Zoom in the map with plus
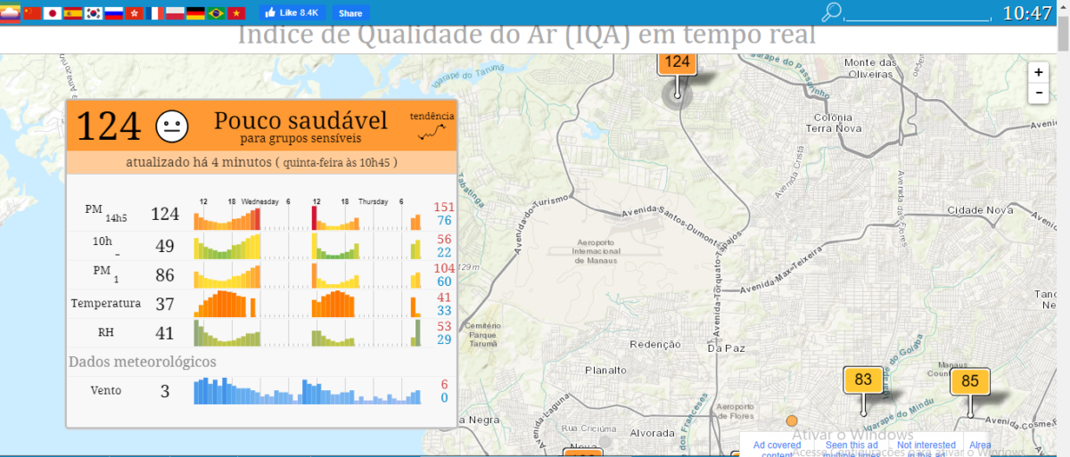The width and height of the screenshot is (1070, 457). [x=1038, y=72]
